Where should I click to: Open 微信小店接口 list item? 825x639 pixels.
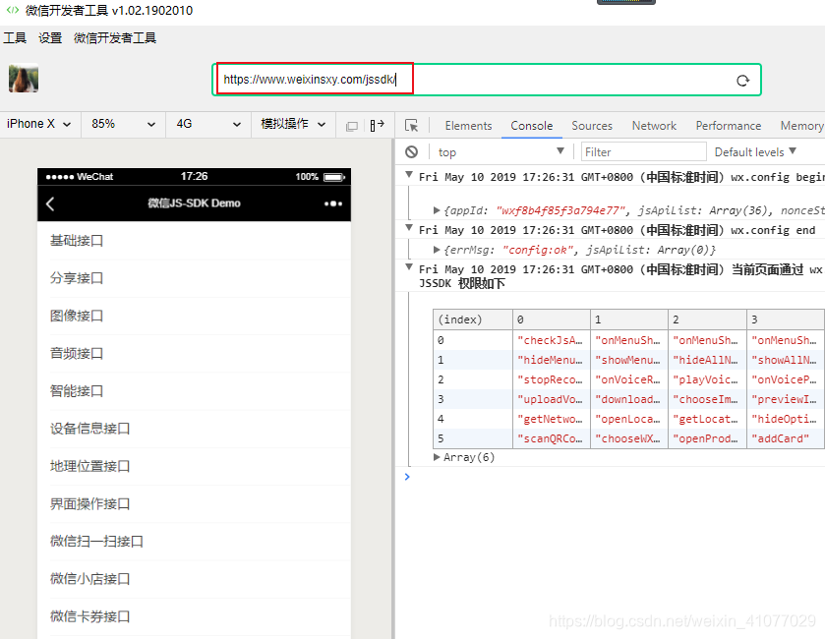coord(194,579)
